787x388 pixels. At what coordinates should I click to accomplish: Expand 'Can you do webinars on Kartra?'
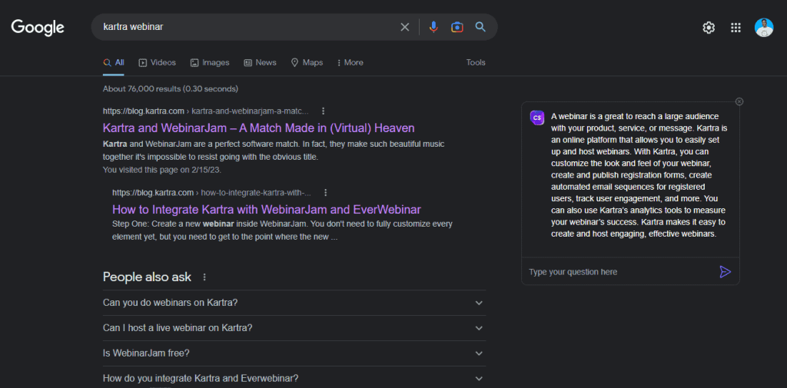pos(294,303)
